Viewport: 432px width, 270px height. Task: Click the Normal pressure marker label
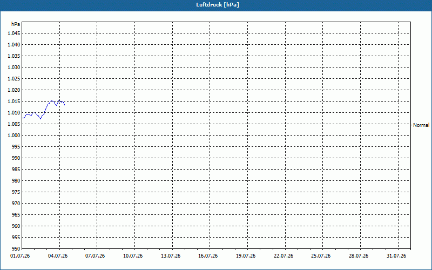421,125
